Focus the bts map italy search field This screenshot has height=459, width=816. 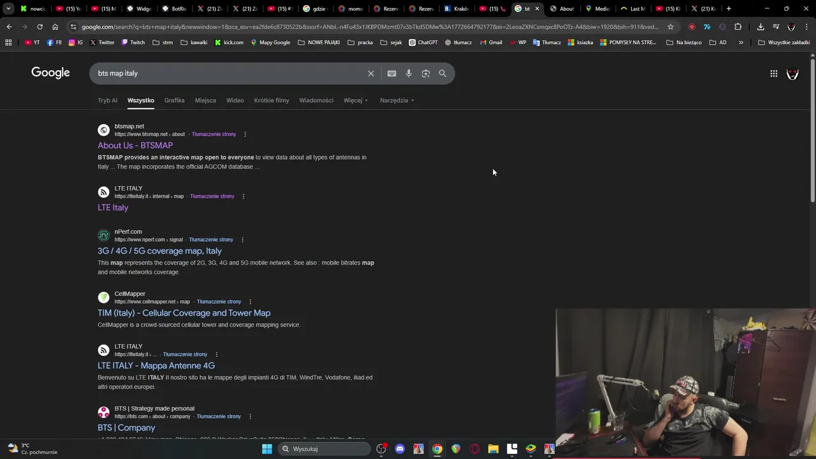click(229, 73)
